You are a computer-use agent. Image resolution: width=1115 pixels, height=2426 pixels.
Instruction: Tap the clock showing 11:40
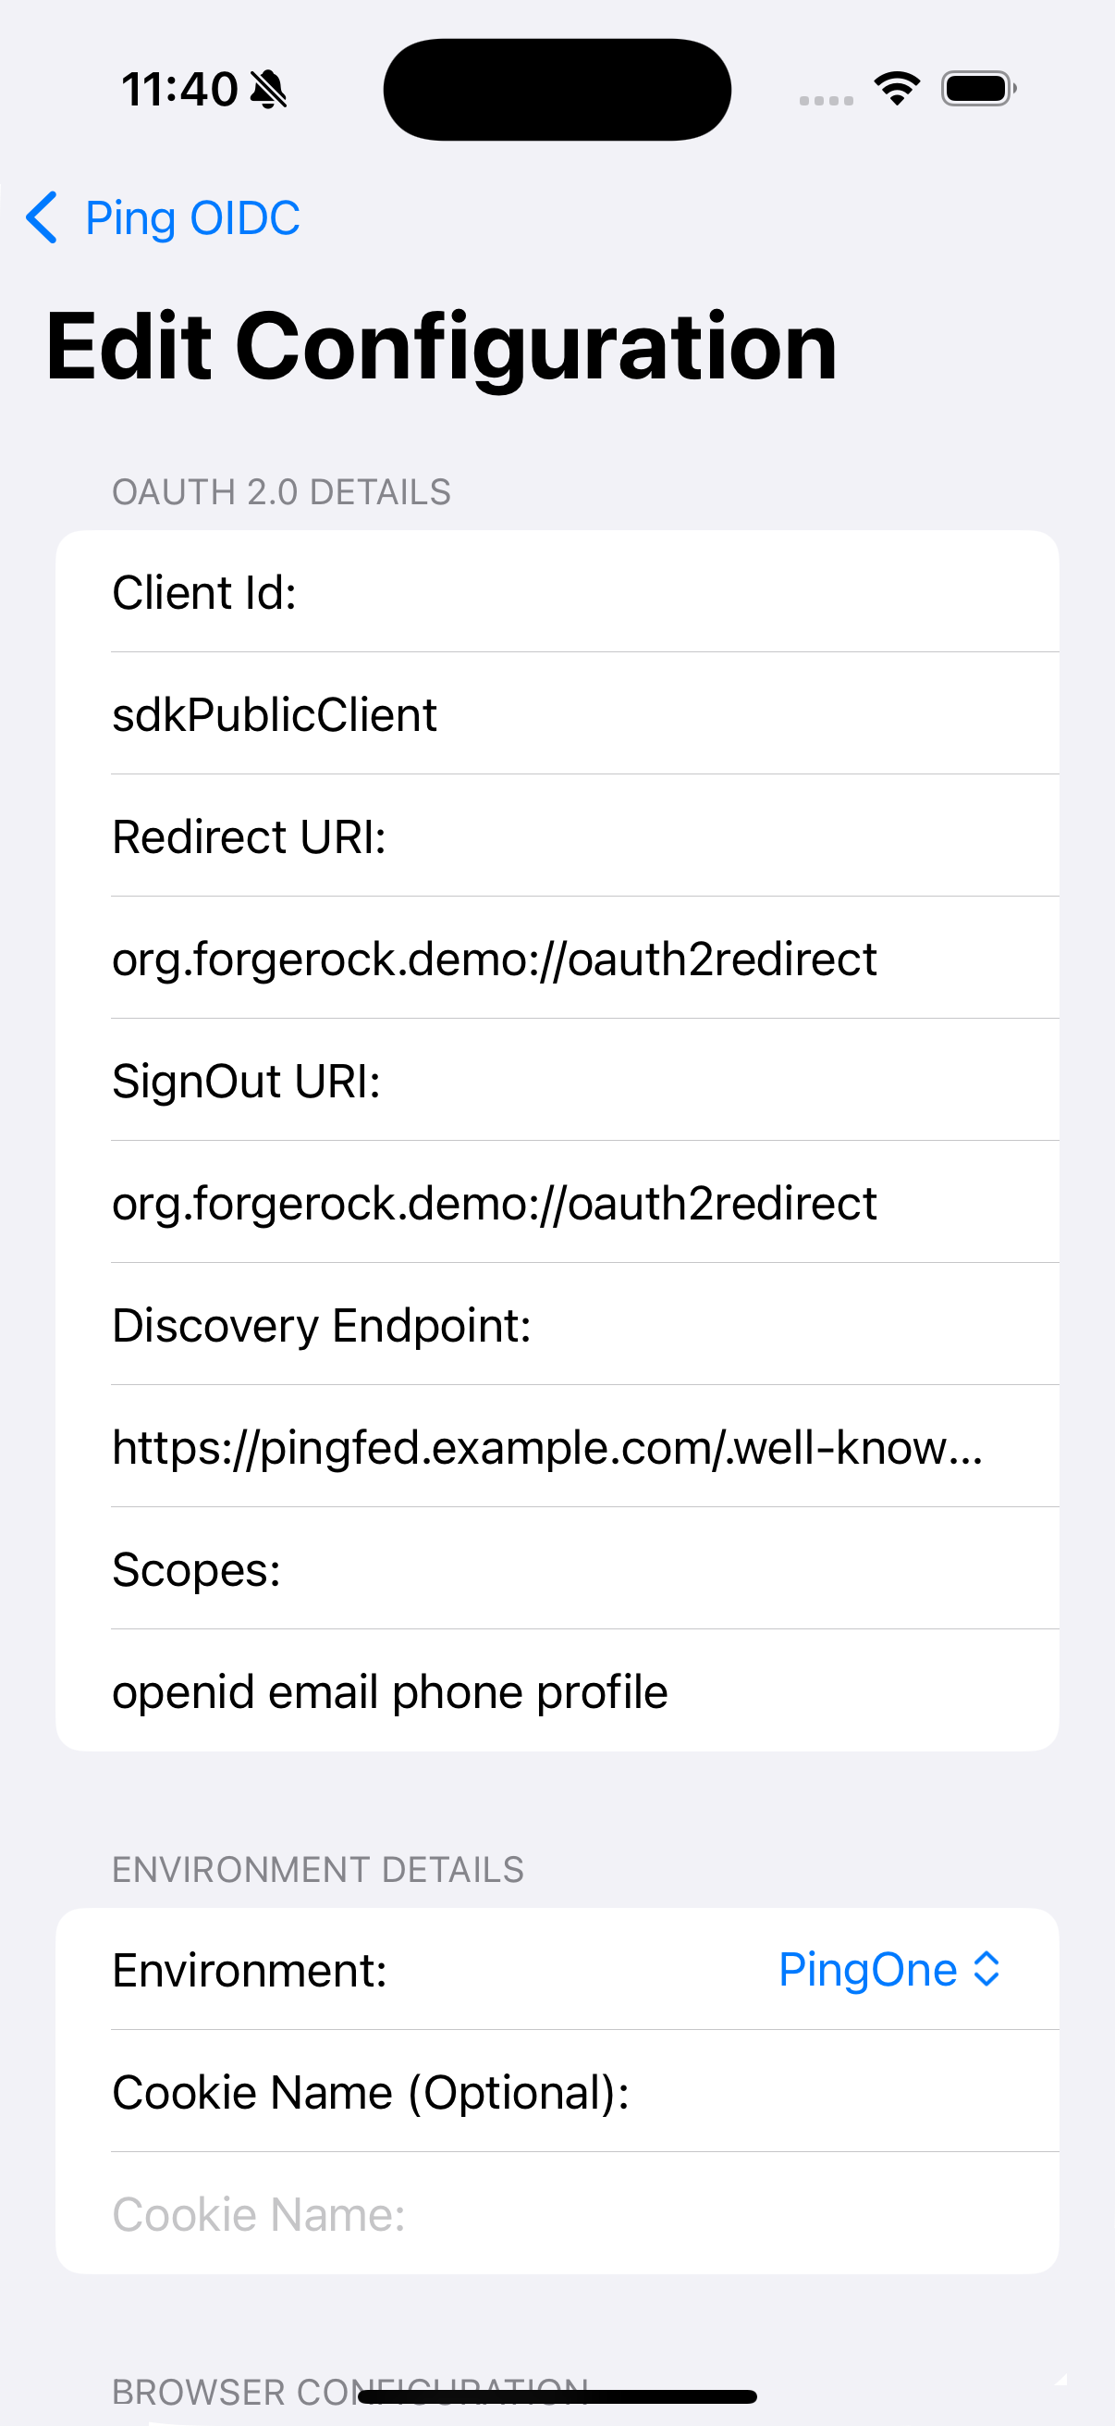pos(179,91)
